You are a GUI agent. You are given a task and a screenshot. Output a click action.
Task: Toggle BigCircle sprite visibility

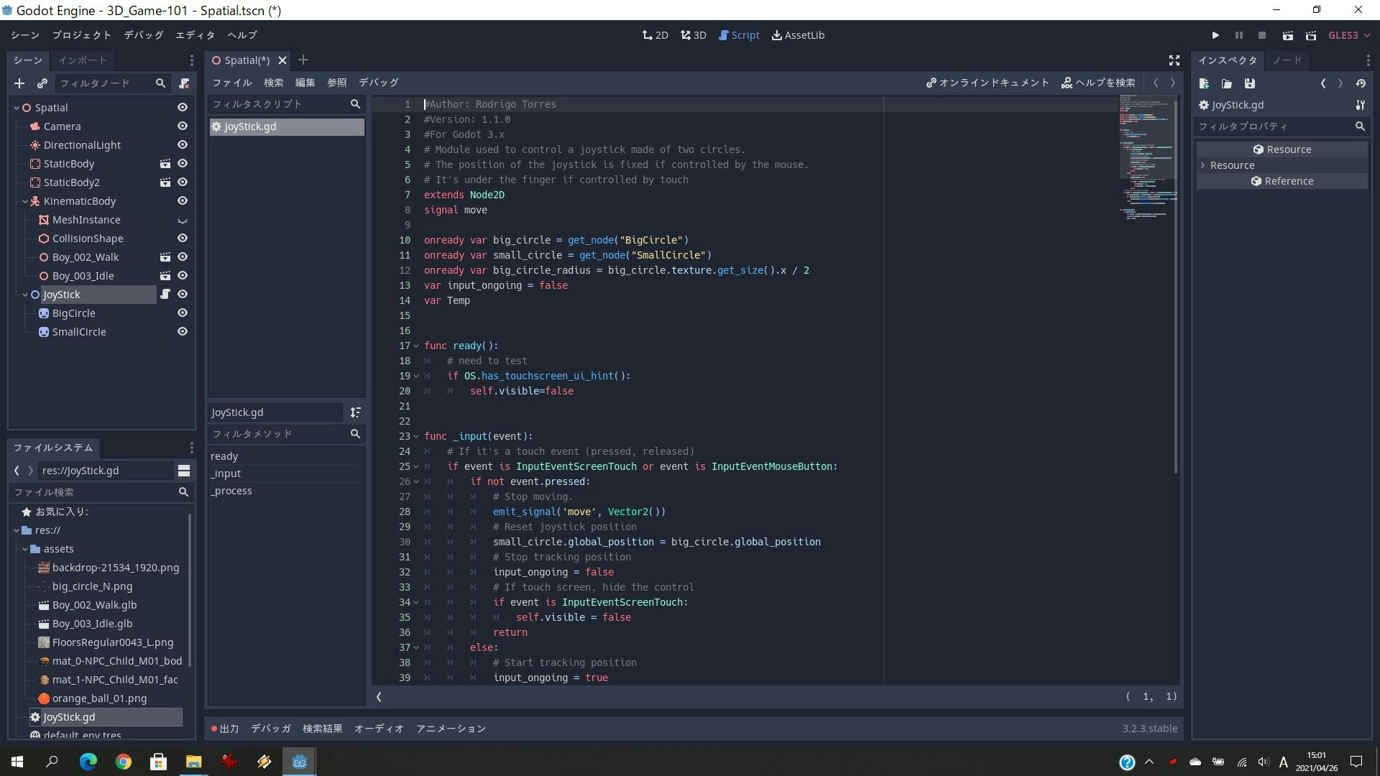click(x=183, y=313)
